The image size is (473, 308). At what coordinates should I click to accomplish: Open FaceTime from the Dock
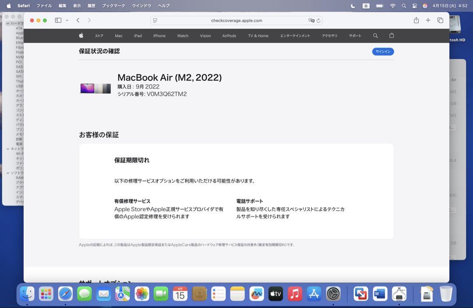pos(161,294)
